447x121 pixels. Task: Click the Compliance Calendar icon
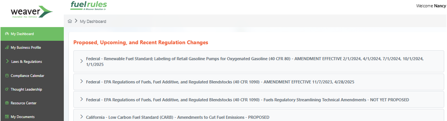point(7,75)
